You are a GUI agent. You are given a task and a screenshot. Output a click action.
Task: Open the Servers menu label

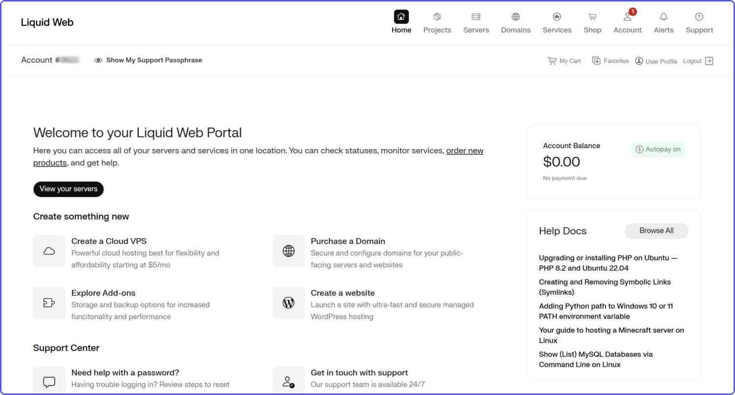click(476, 30)
